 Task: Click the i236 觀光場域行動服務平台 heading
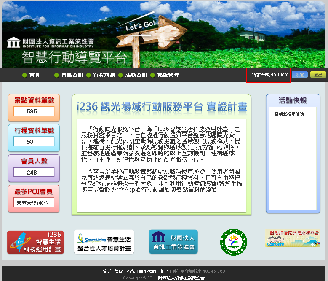162,107
